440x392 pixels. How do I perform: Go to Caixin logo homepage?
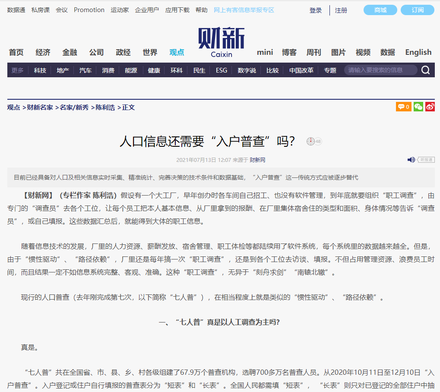click(x=222, y=42)
